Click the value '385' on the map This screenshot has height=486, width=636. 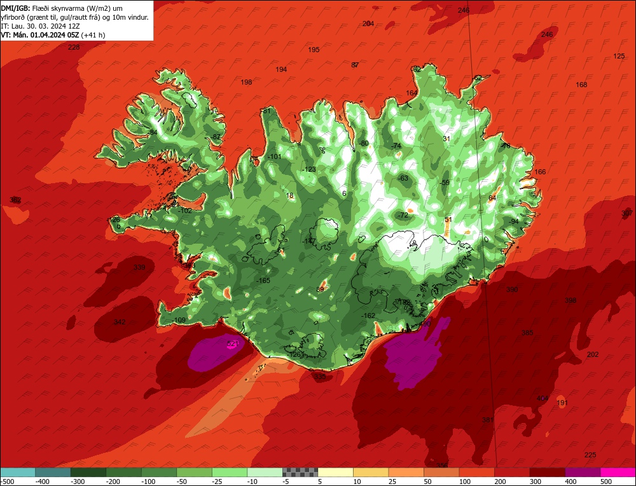click(527, 333)
